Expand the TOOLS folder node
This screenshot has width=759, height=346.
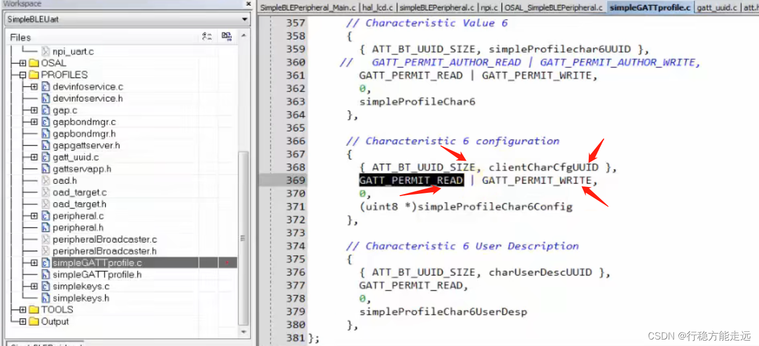[x=23, y=309]
